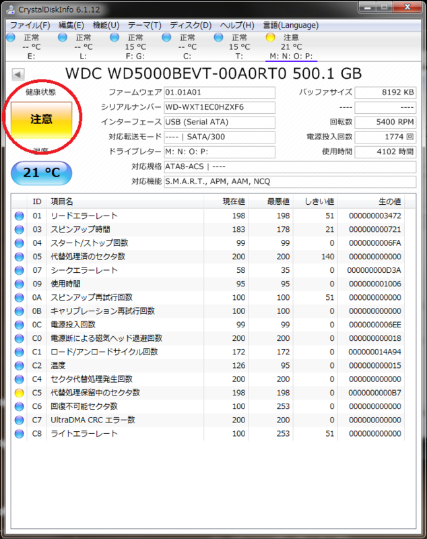Open the ファイル(F) menu
427x539 pixels.
coord(30,26)
